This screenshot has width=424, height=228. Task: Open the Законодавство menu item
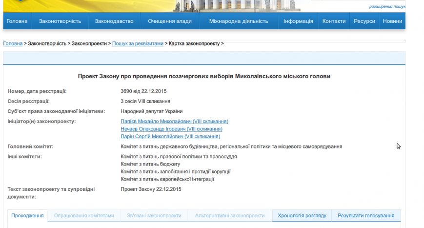pyautogui.click(x=114, y=21)
